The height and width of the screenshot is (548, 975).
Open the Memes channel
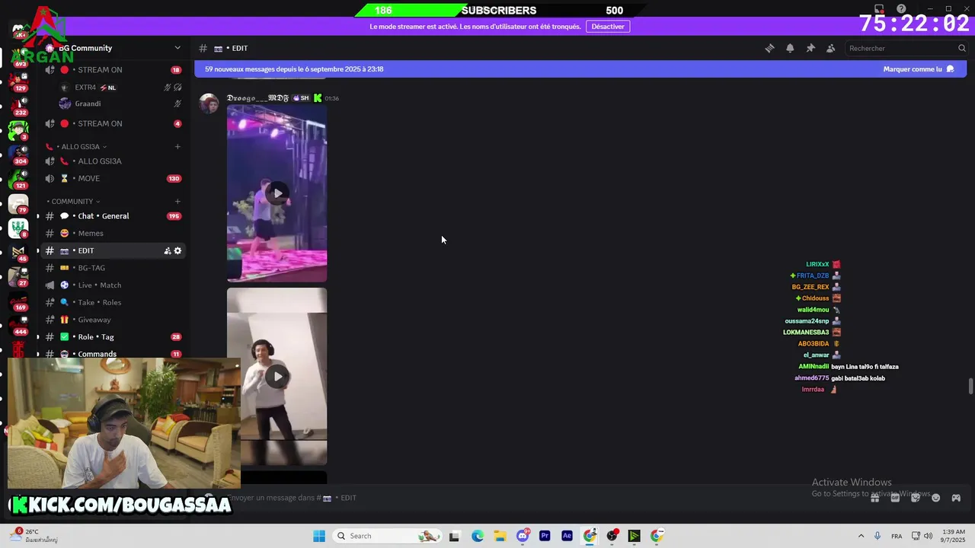[x=114, y=233]
